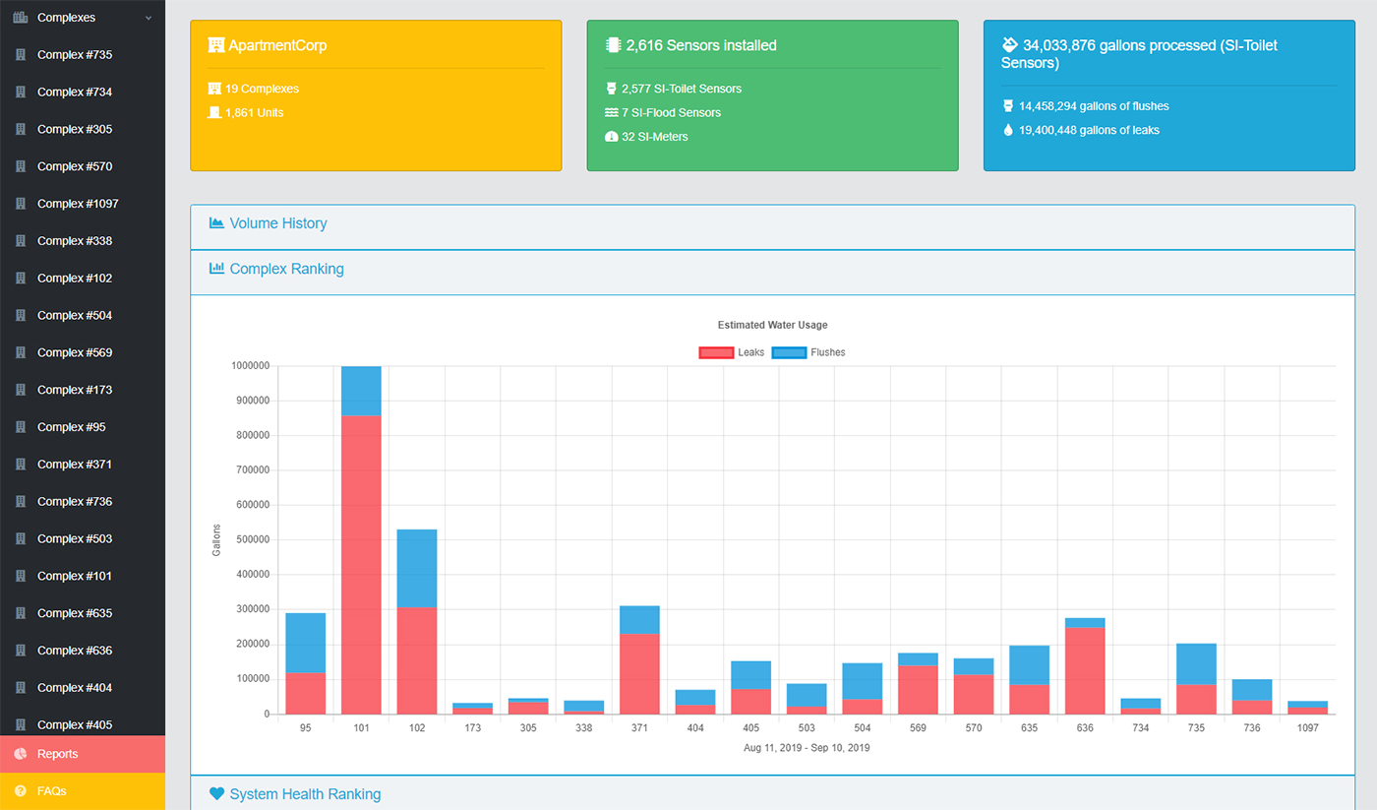Click the chip icon in Sensors installed card

[x=613, y=45]
